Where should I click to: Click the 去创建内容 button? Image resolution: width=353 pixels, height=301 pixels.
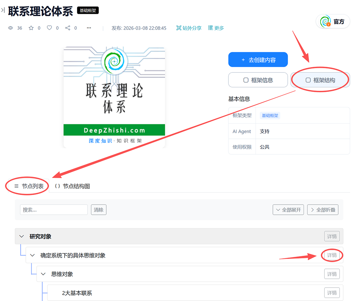[258, 60]
